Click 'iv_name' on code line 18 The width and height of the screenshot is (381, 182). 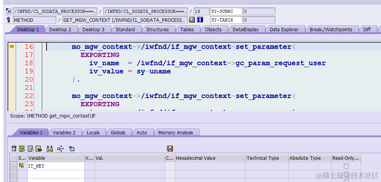pyautogui.click(x=104, y=63)
